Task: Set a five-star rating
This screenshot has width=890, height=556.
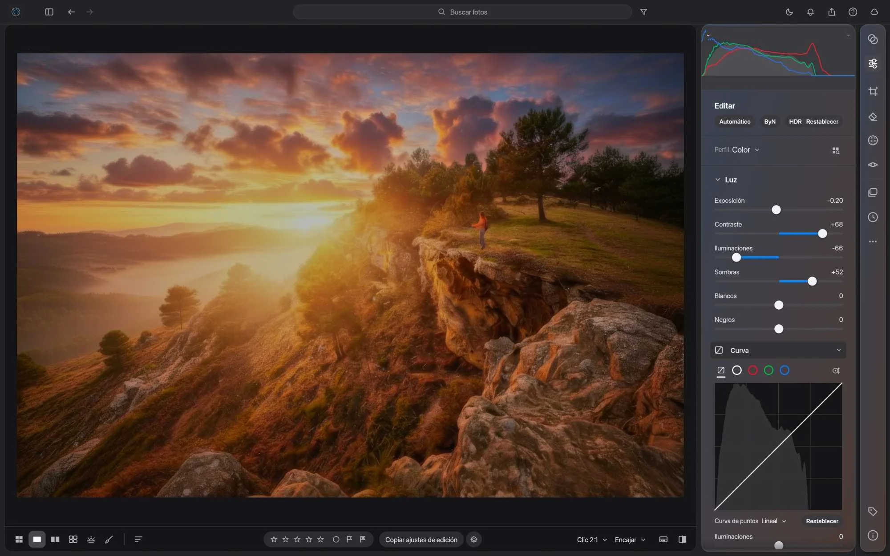Action: click(320, 540)
